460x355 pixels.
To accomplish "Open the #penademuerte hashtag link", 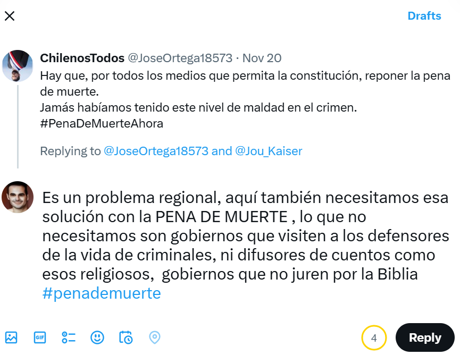I will click(101, 293).
